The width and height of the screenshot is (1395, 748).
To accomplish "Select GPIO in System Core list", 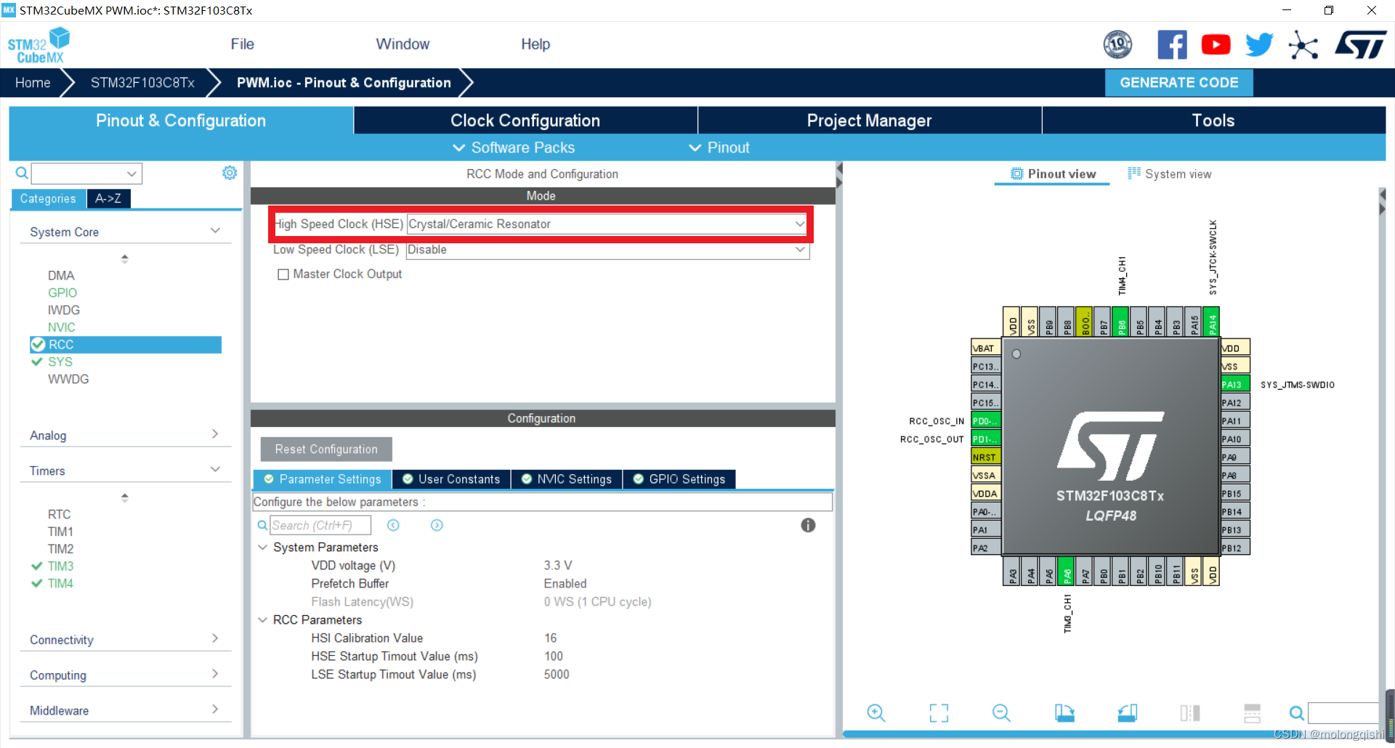I will tap(62, 293).
